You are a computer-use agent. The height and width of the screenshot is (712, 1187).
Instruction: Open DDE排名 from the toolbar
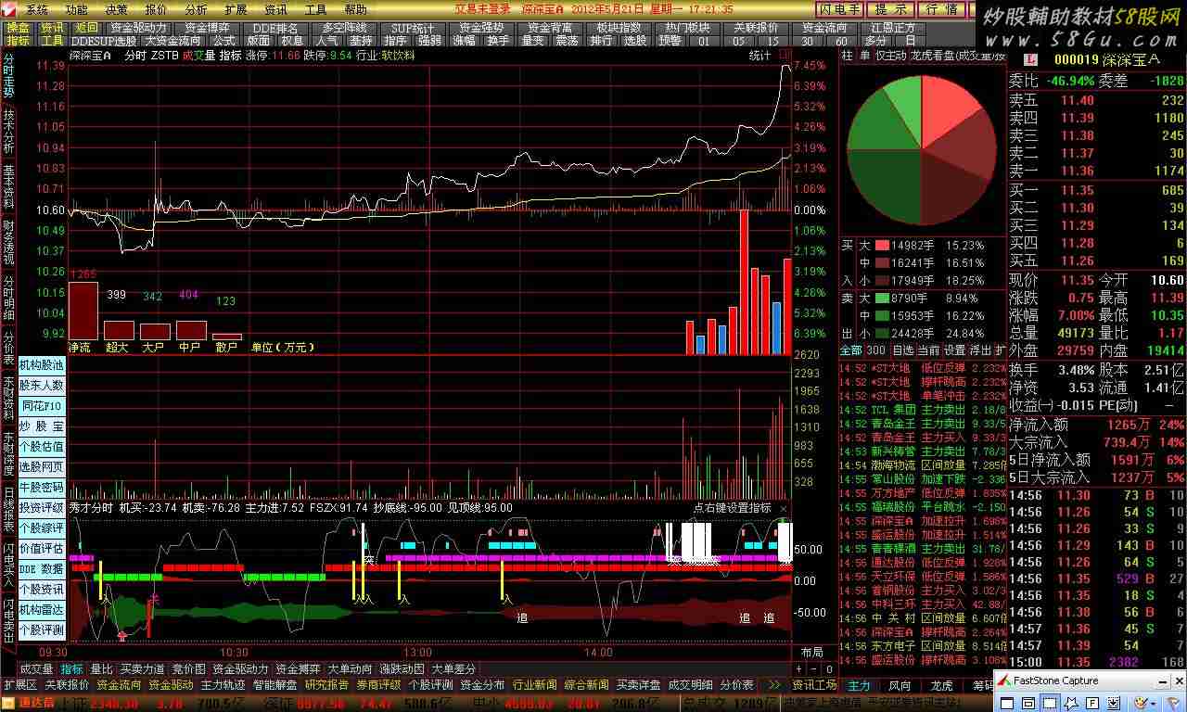(275, 28)
